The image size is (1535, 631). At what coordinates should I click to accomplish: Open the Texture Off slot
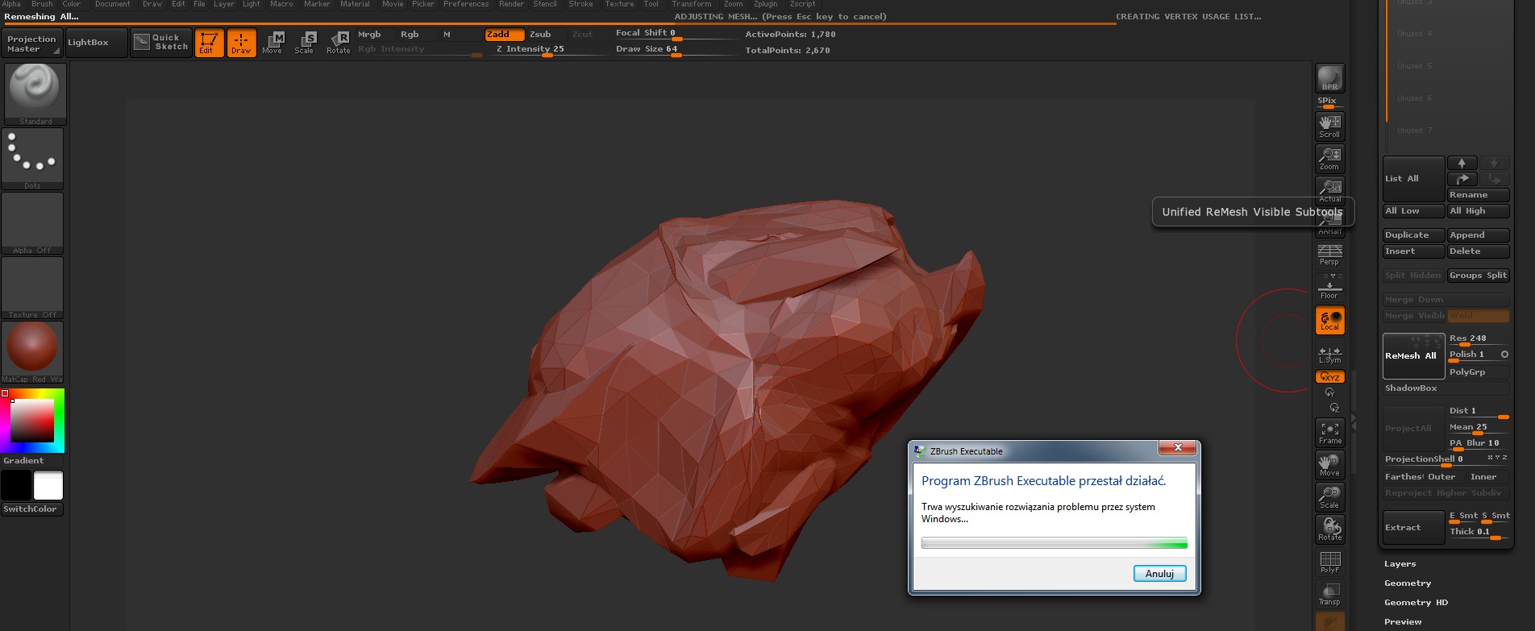coord(32,288)
